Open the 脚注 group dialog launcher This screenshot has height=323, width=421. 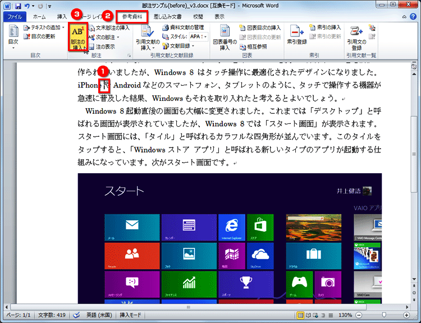click(x=129, y=56)
